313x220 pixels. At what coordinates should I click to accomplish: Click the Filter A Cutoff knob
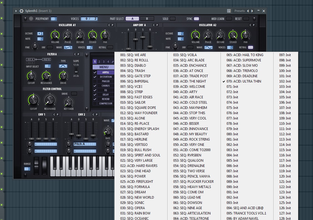pyautogui.click(x=31, y=76)
